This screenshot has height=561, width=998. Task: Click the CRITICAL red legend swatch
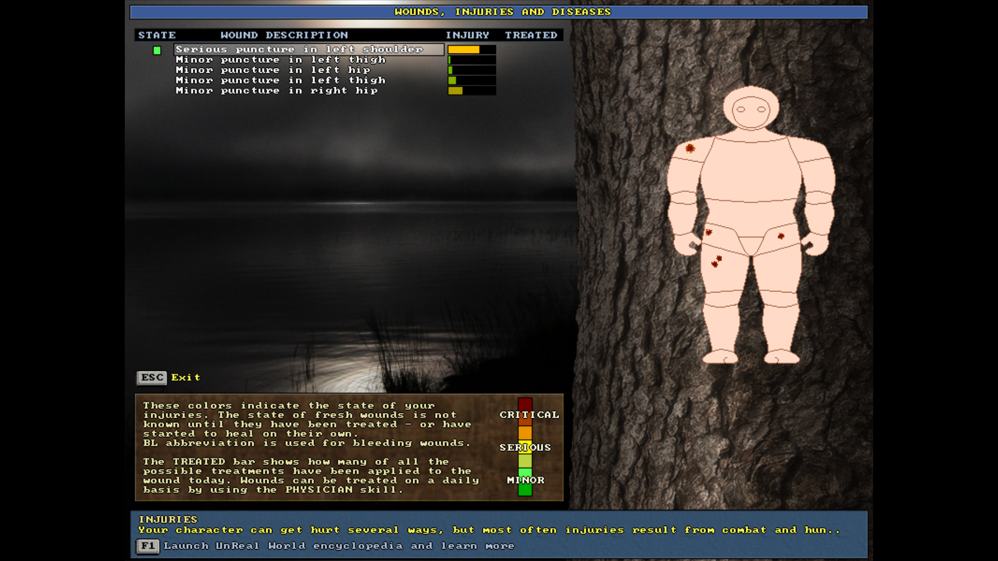pyautogui.click(x=524, y=404)
